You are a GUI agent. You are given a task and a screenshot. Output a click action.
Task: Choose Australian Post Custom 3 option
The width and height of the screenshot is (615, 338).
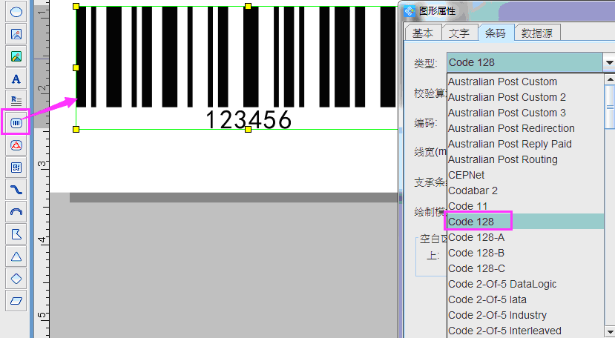[x=525, y=113]
